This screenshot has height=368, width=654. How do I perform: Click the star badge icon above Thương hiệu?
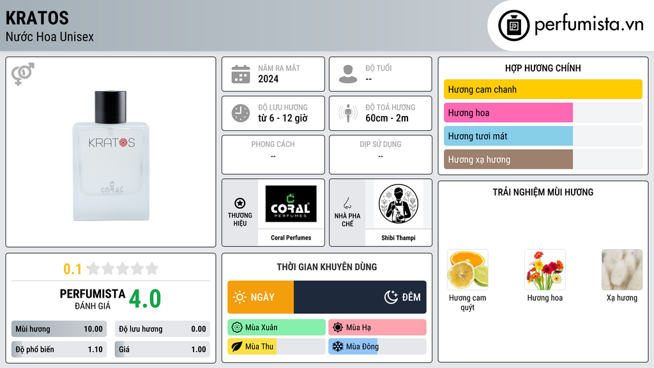pyautogui.click(x=240, y=203)
